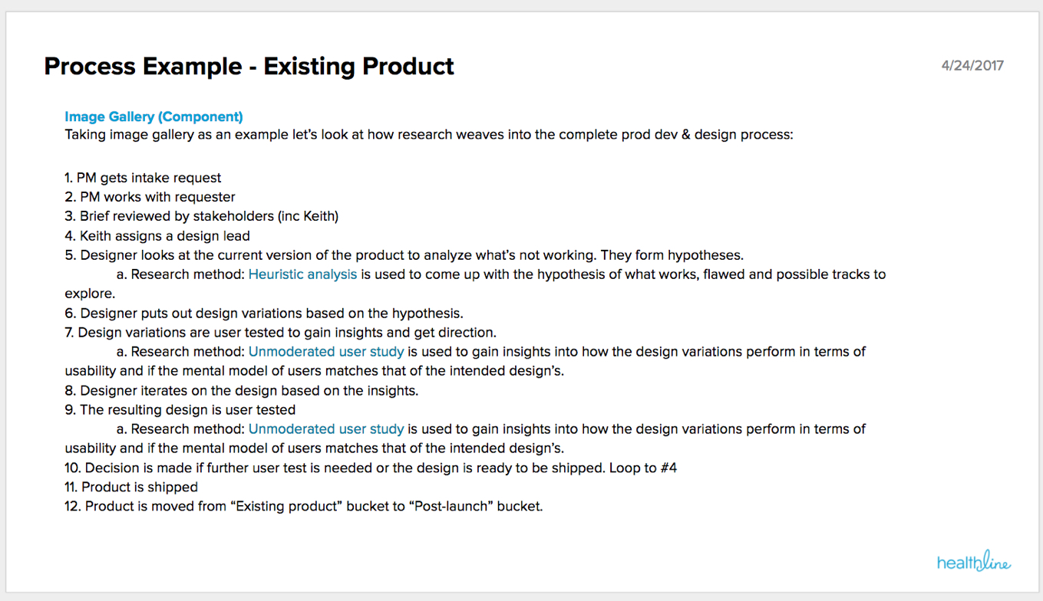The height and width of the screenshot is (601, 1043).
Task: Click step 6 Designer puts out design variations
Action: pos(264,313)
